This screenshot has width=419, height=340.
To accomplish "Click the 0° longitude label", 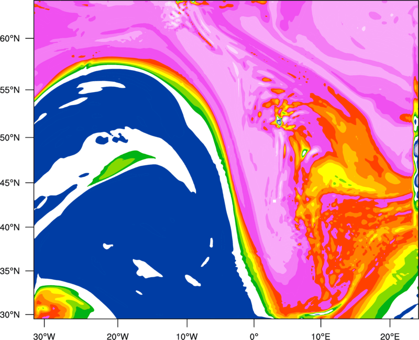I will [254, 336].
